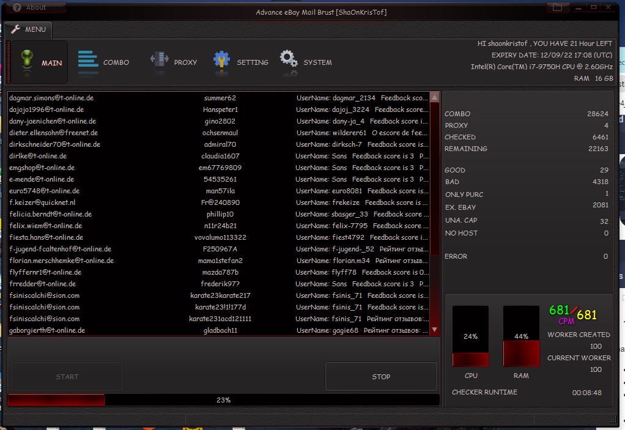
Task: Open the SETTING gear section
Action: pyautogui.click(x=241, y=62)
